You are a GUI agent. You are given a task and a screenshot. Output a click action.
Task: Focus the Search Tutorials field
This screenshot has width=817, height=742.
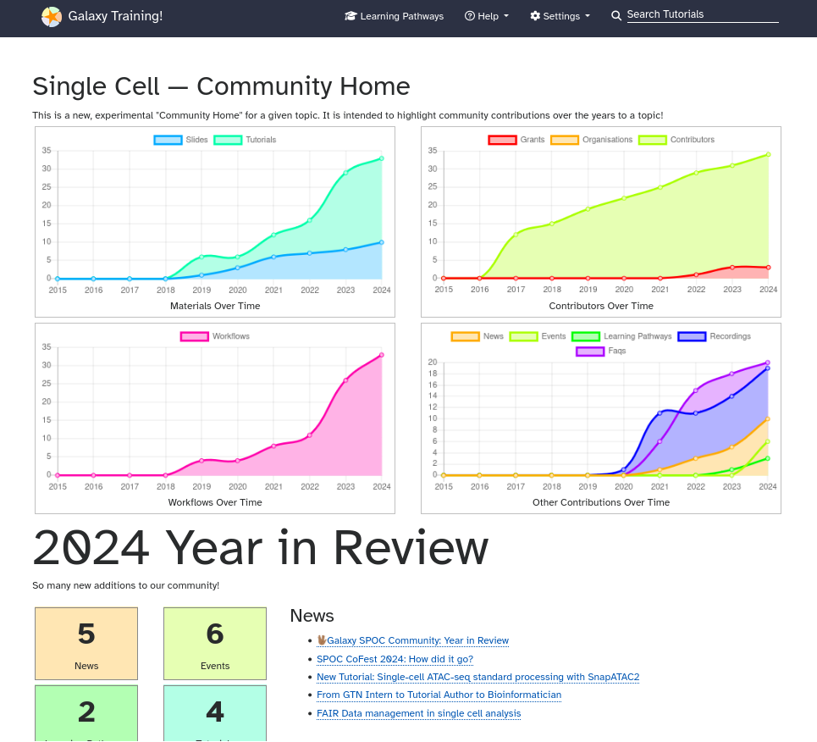[703, 15]
